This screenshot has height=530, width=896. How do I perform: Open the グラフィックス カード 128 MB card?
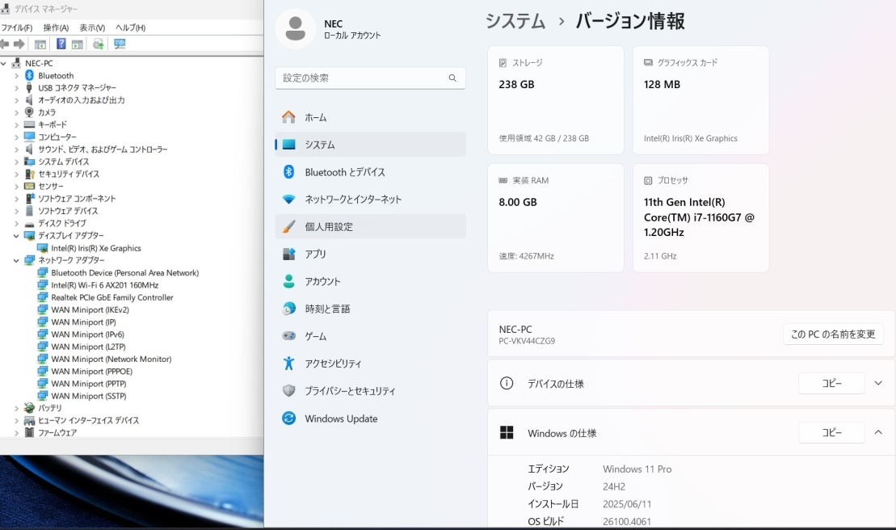(700, 100)
